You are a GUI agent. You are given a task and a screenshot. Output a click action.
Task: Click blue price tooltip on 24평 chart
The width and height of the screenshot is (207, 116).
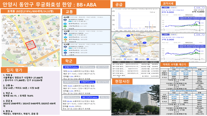[192, 18]
